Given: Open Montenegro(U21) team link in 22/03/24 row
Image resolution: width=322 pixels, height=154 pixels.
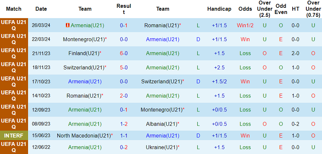Looking at the screenshot, I should (x=84, y=39).
